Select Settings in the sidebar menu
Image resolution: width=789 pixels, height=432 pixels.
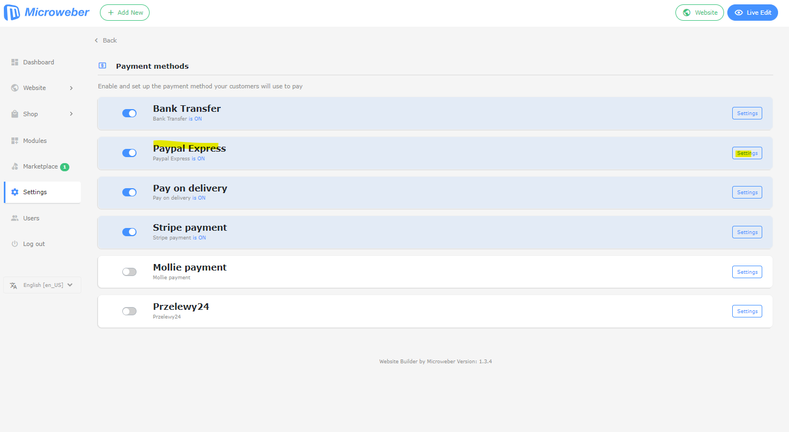35,192
